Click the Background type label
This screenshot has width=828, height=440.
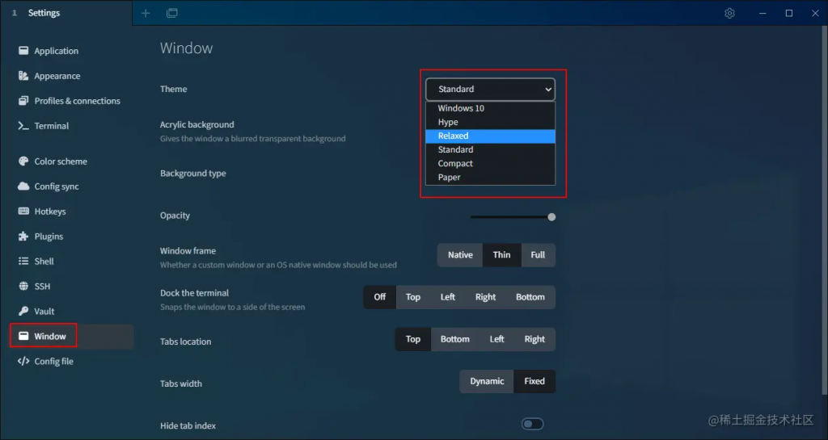192,174
